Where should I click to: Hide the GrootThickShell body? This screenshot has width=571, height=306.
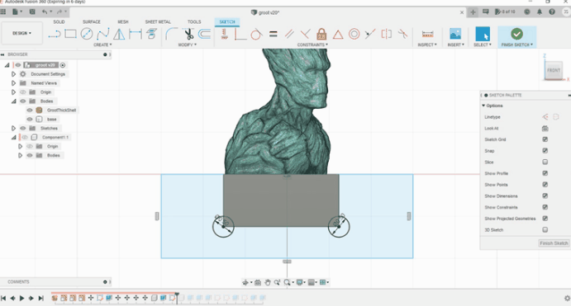30,111
